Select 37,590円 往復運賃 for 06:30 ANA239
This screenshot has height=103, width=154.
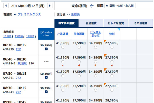[79, 47]
